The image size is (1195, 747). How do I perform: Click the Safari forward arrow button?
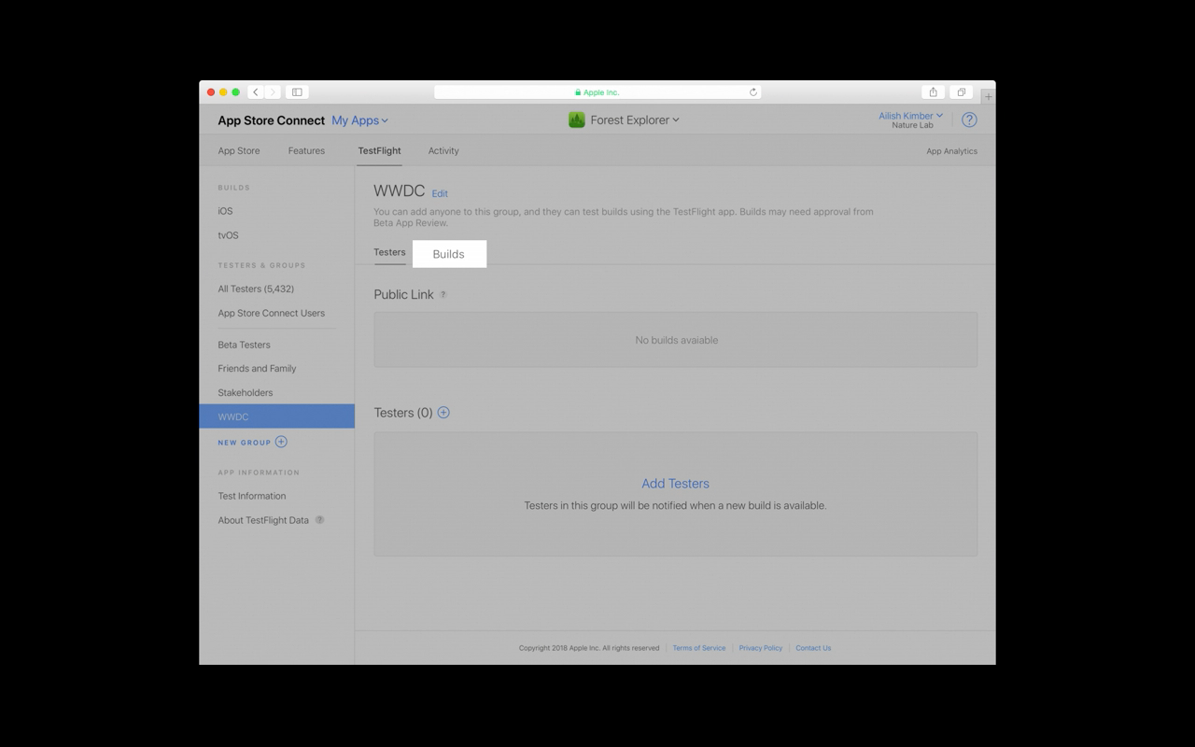272,92
